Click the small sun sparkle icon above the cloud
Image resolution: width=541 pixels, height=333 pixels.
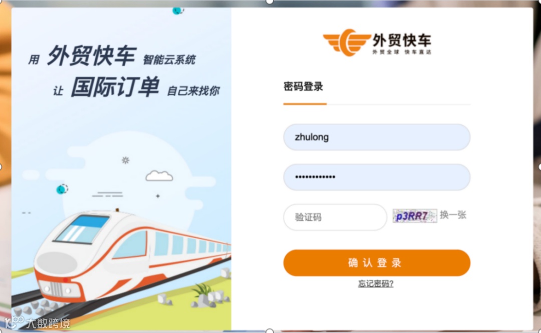tap(126, 160)
